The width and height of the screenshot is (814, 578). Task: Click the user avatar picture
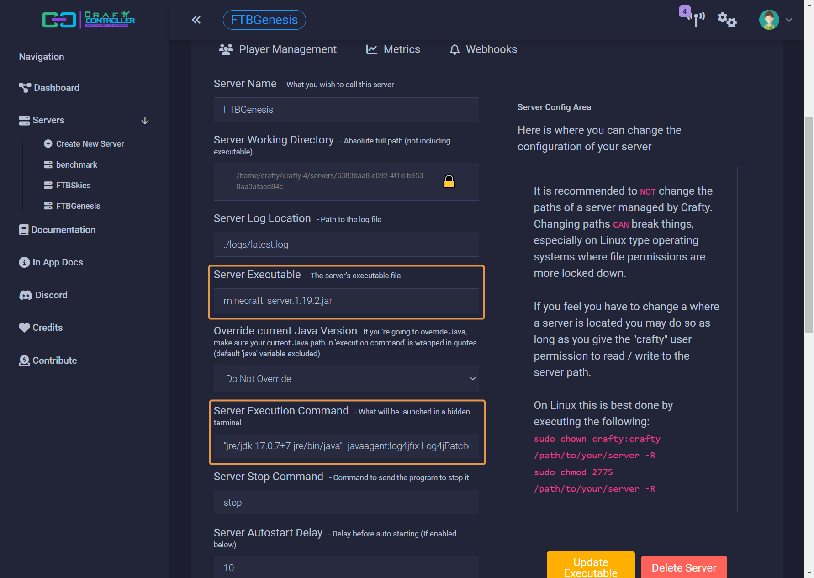[x=769, y=20]
